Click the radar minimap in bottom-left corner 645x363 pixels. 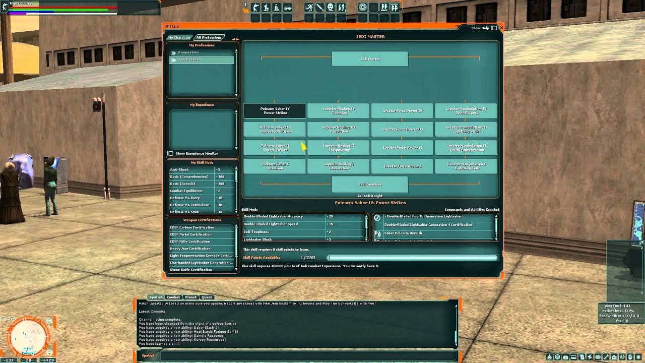coord(28,336)
